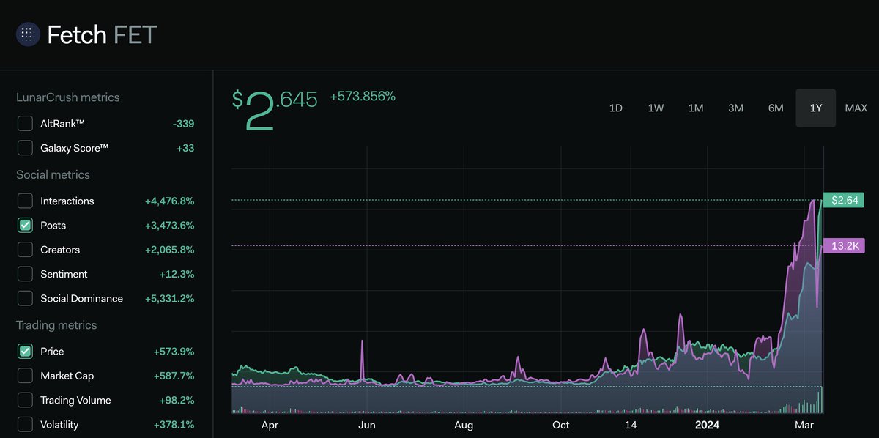Click the 2024 axis label
Screen dimensions: 879x438
coord(708,425)
